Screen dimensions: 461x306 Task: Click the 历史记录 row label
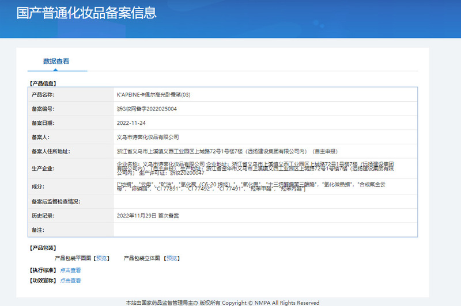[x=43, y=216]
